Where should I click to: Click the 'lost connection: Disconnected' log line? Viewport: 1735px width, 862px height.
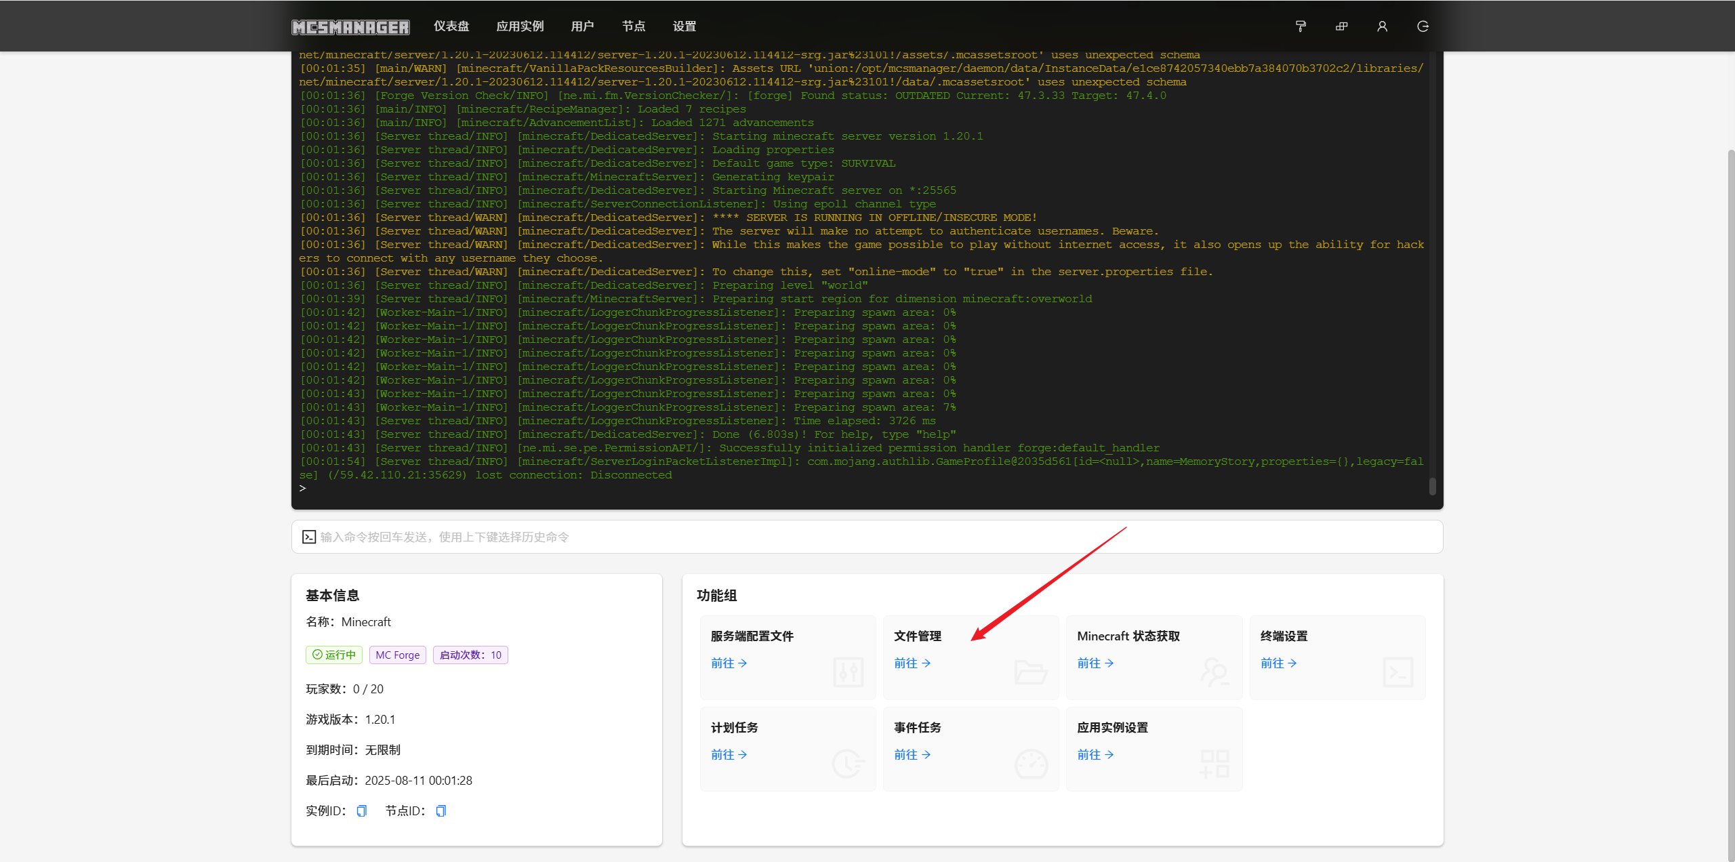pos(861,468)
